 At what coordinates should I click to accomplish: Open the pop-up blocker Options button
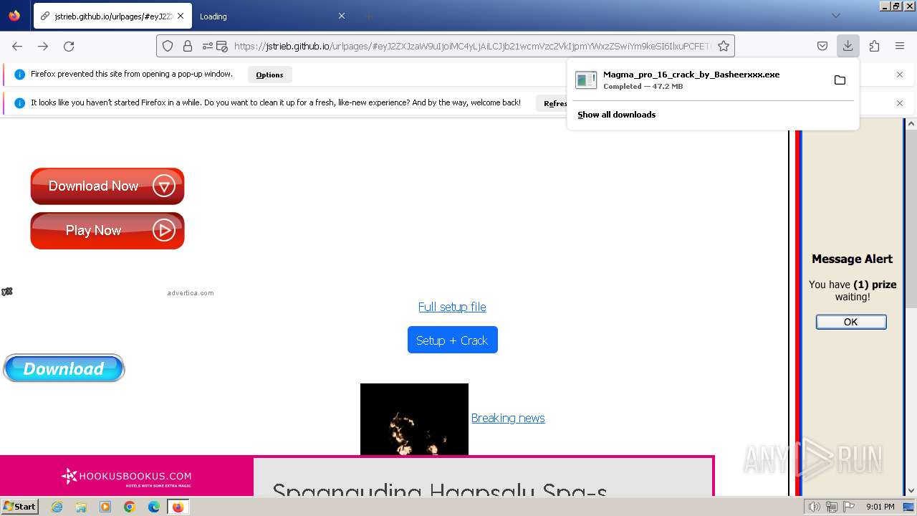[269, 75]
